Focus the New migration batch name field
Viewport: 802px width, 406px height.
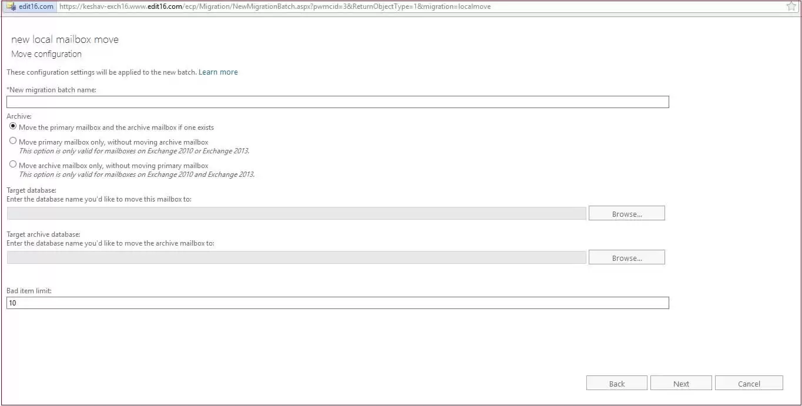pyautogui.click(x=337, y=102)
